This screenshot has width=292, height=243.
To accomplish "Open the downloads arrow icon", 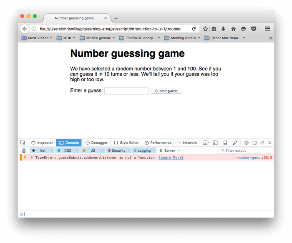I will (223, 29).
